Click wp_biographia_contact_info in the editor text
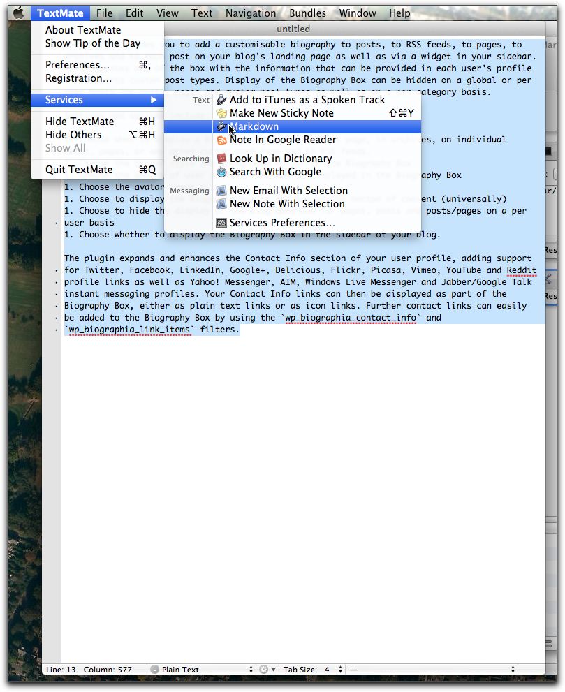Screen dimensions: 565x692 pyautogui.click(x=351, y=318)
